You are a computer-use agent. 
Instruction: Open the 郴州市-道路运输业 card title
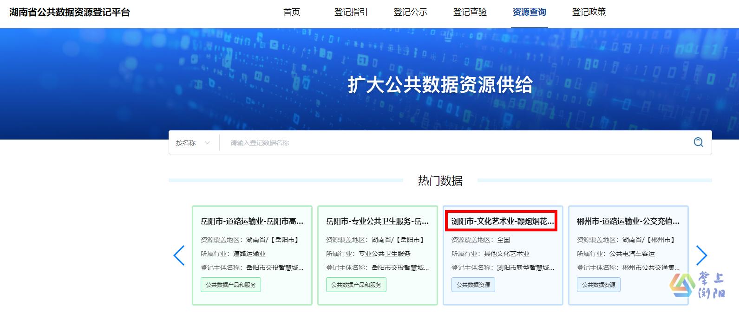pos(628,222)
